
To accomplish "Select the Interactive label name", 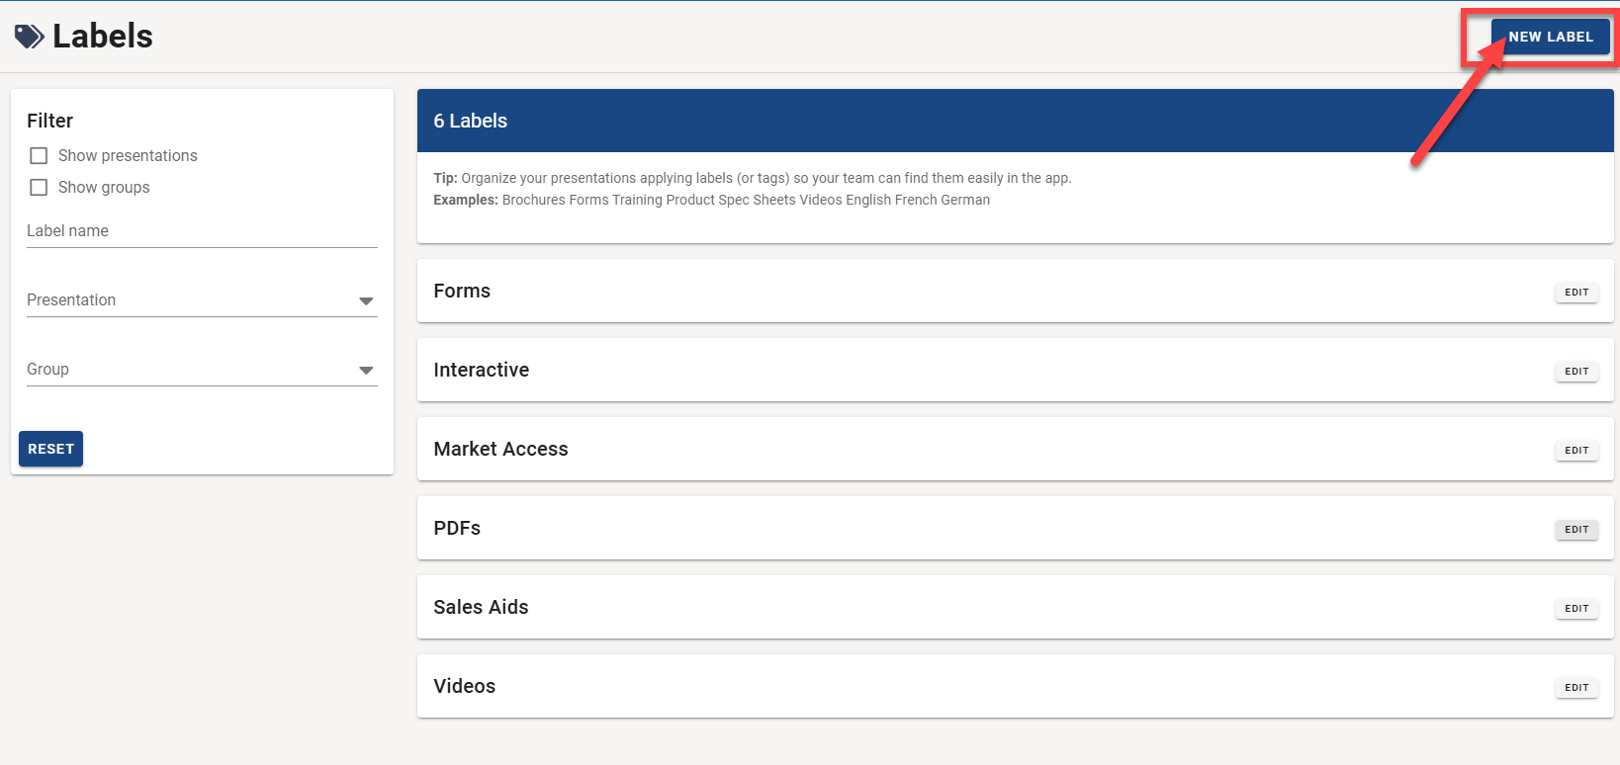I will [x=481, y=370].
